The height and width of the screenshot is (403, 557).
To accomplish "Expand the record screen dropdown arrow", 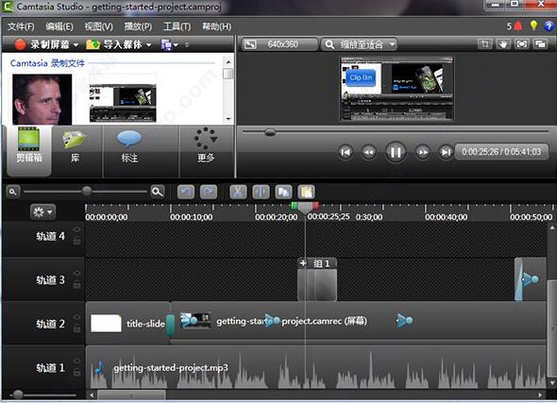I will 76,44.
